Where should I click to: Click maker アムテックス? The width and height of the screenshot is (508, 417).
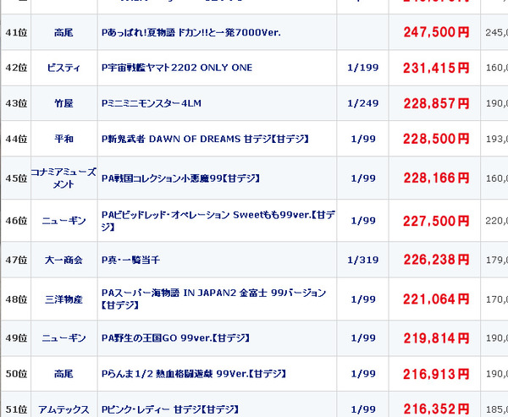63,409
